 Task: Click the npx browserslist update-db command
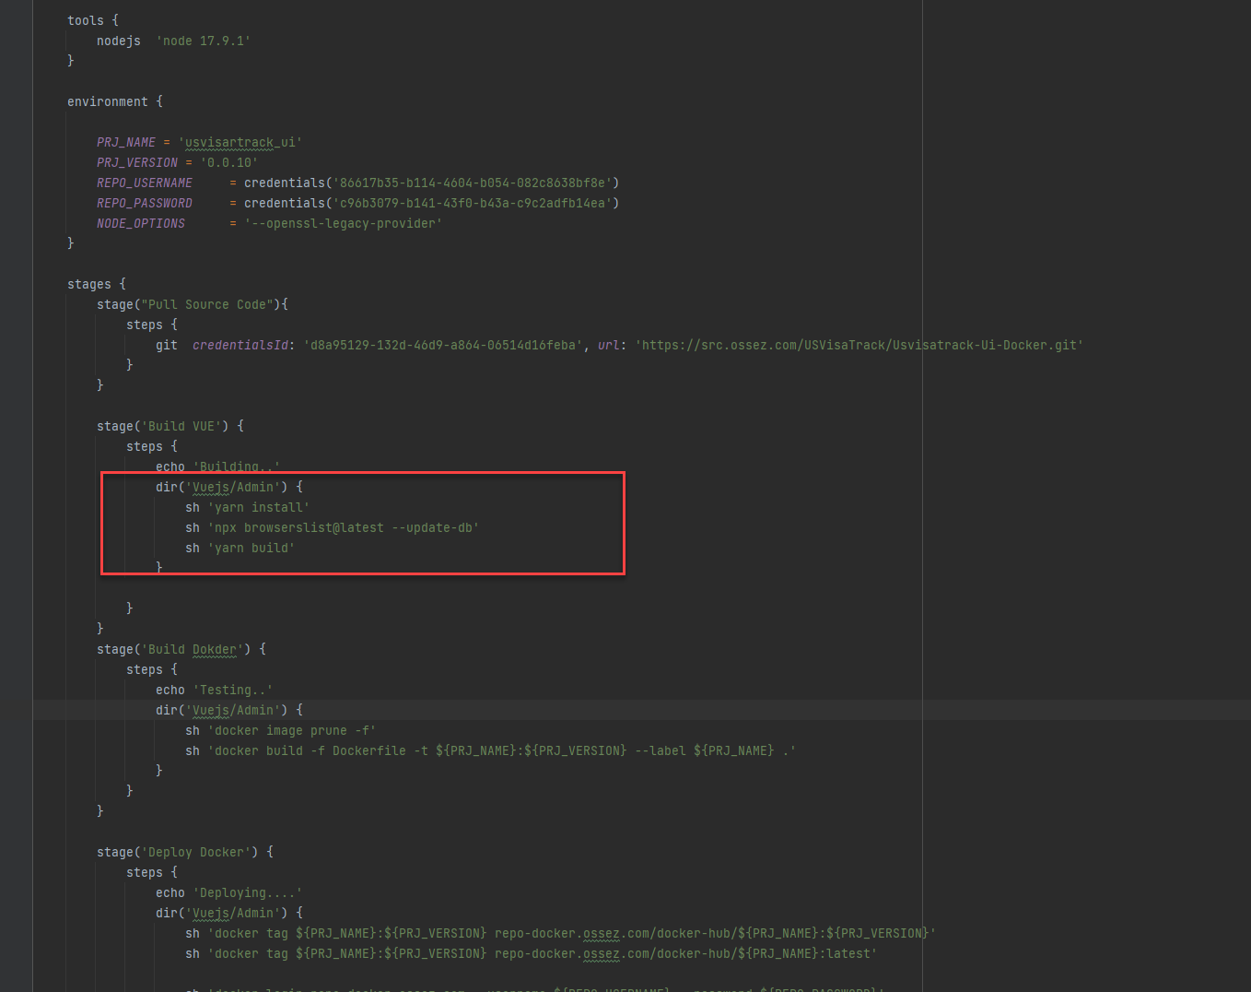332,527
